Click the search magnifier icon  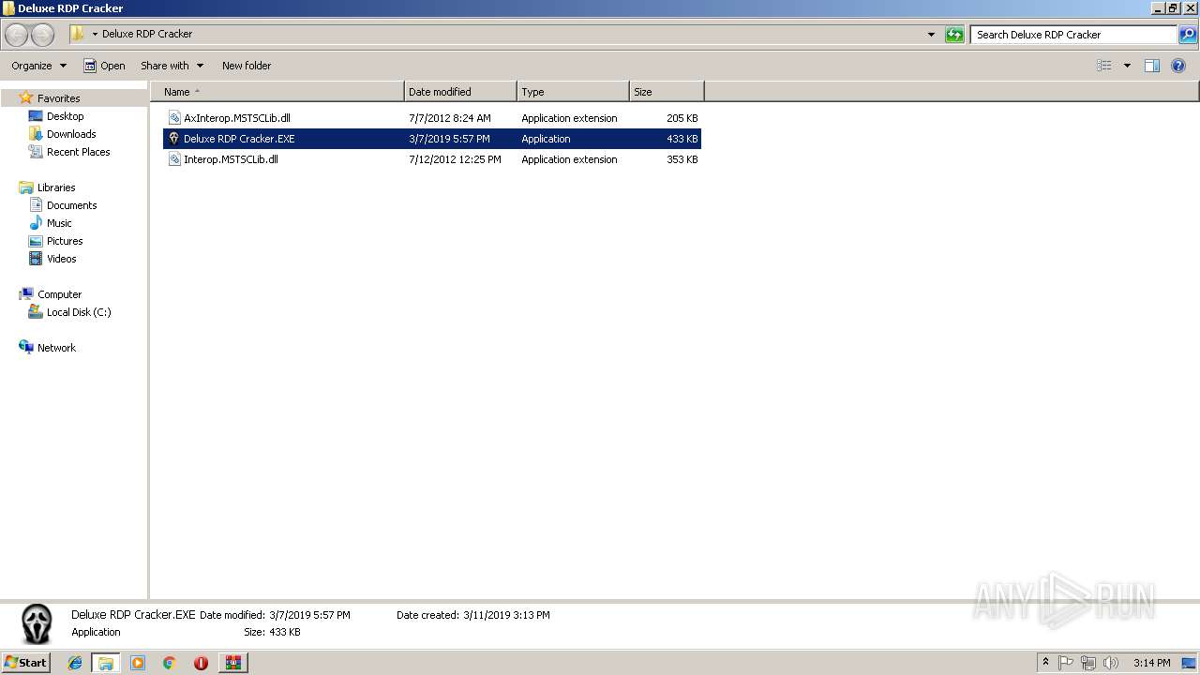tap(1188, 35)
